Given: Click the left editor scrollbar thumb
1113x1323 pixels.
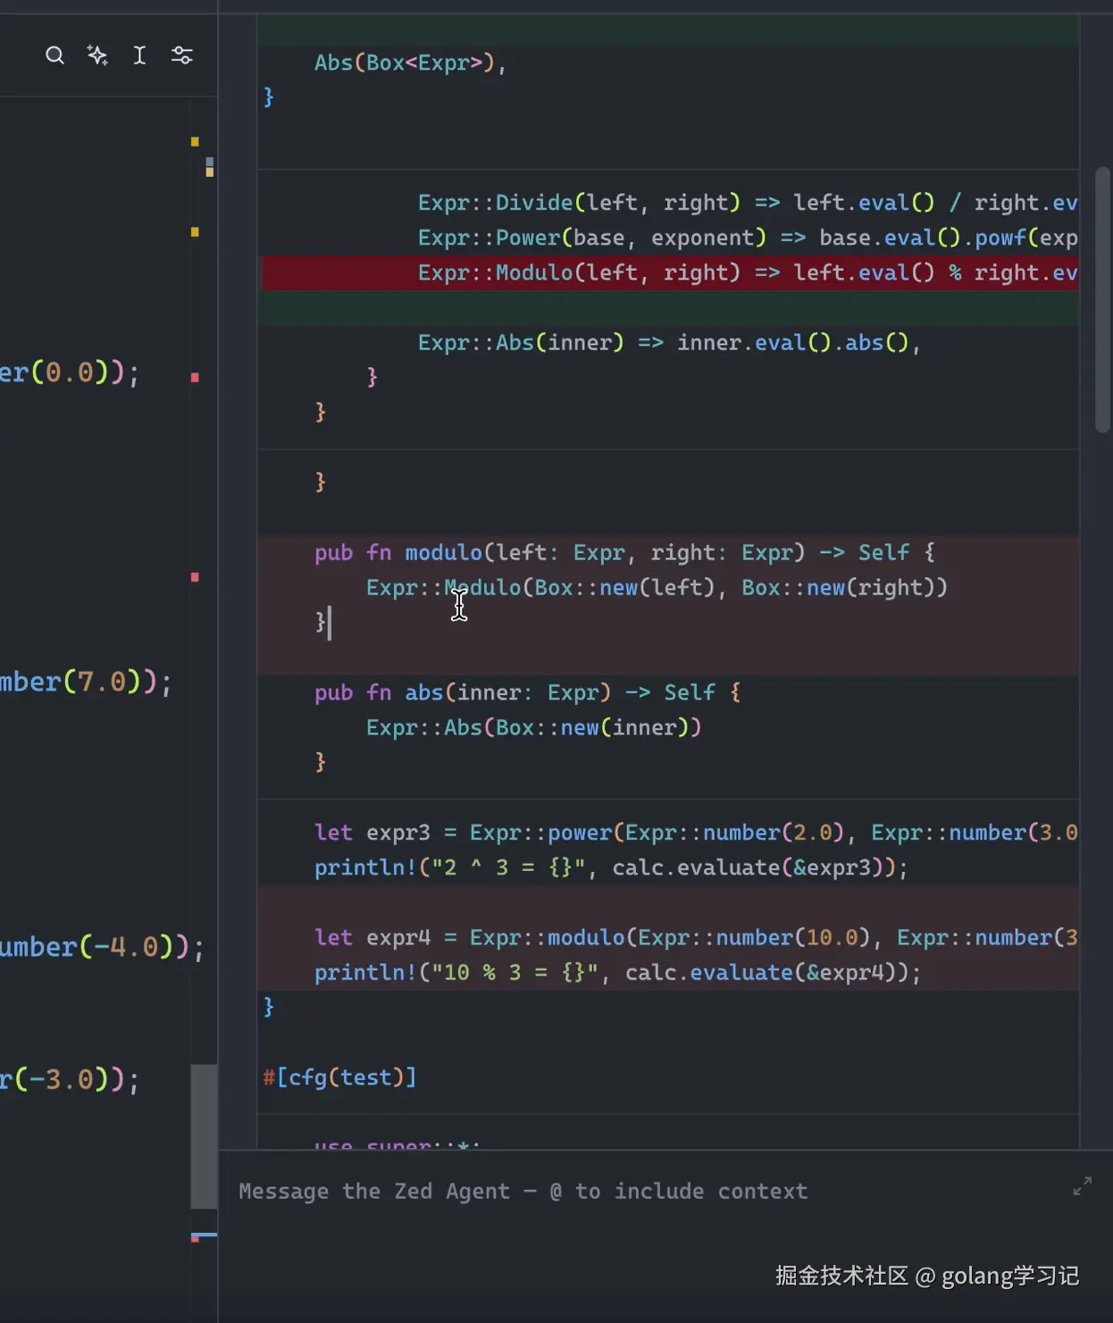Looking at the screenshot, I should [204, 1135].
